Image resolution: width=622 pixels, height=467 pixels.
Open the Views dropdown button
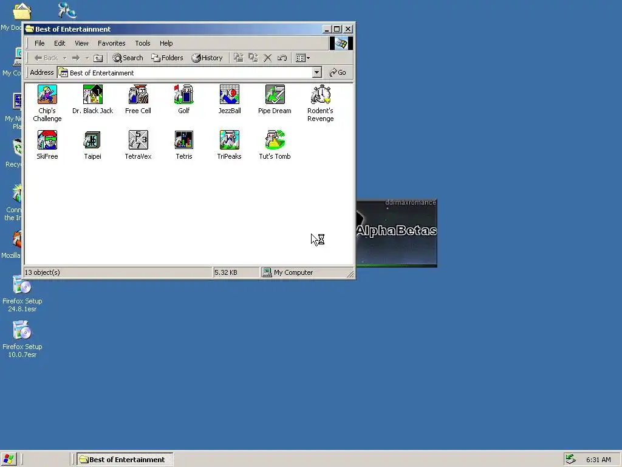(303, 58)
